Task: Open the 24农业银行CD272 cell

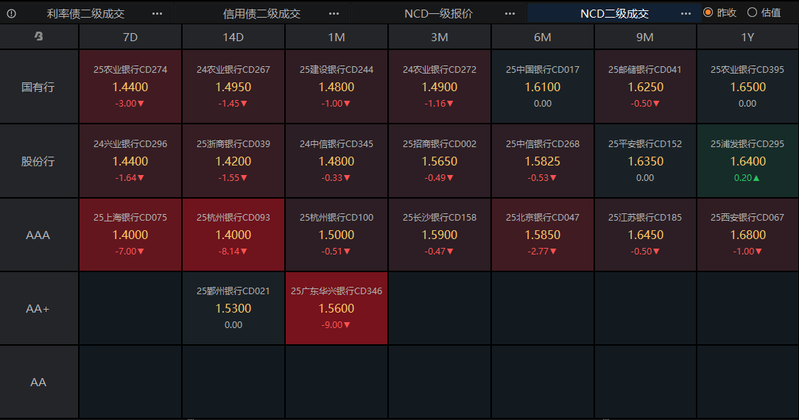Action: point(439,87)
